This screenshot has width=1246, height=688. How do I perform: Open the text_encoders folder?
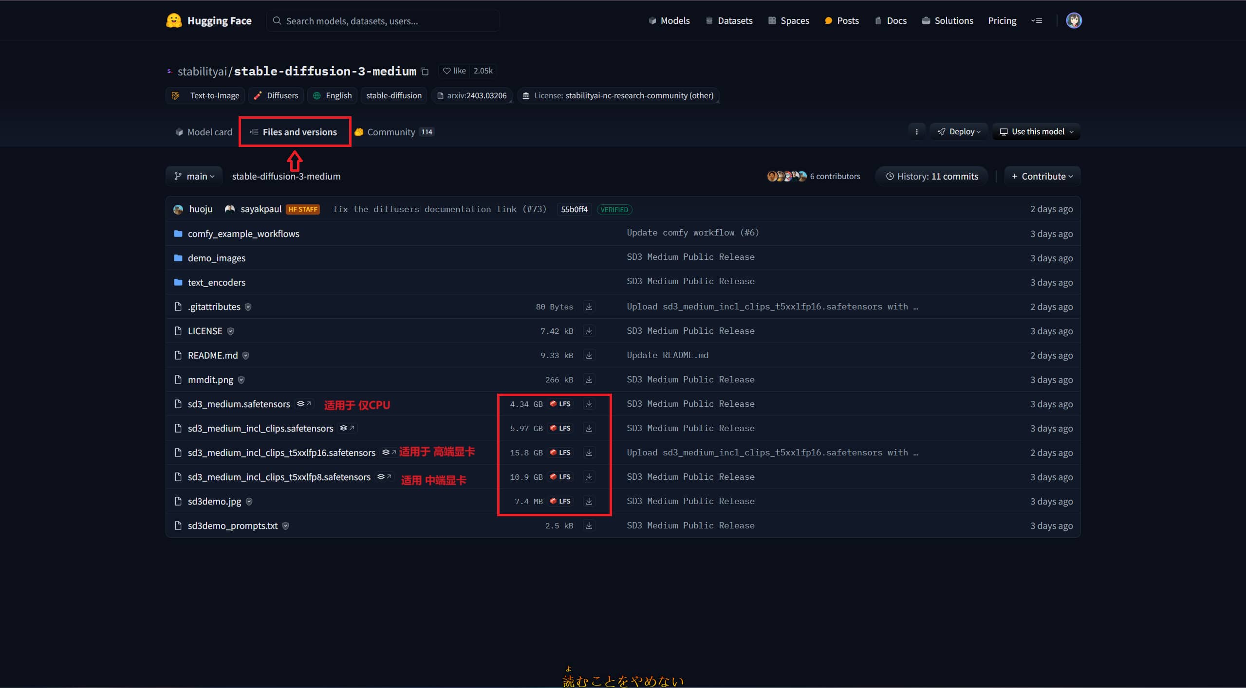click(x=217, y=282)
